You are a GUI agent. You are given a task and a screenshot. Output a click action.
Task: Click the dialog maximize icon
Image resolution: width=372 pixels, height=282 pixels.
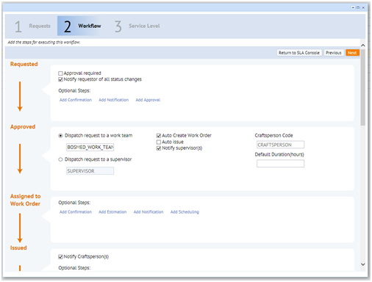[x=358, y=7]
